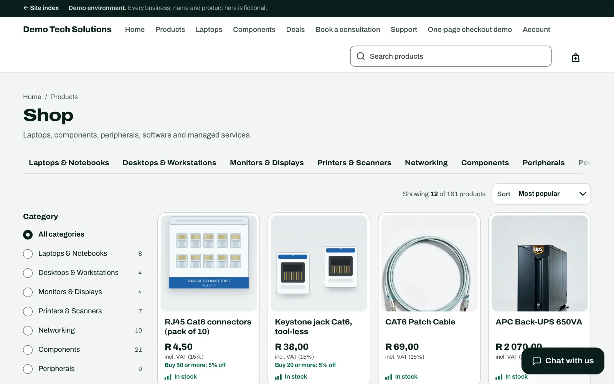
Task: Open Book a consultation
Action: click(348, 30)
